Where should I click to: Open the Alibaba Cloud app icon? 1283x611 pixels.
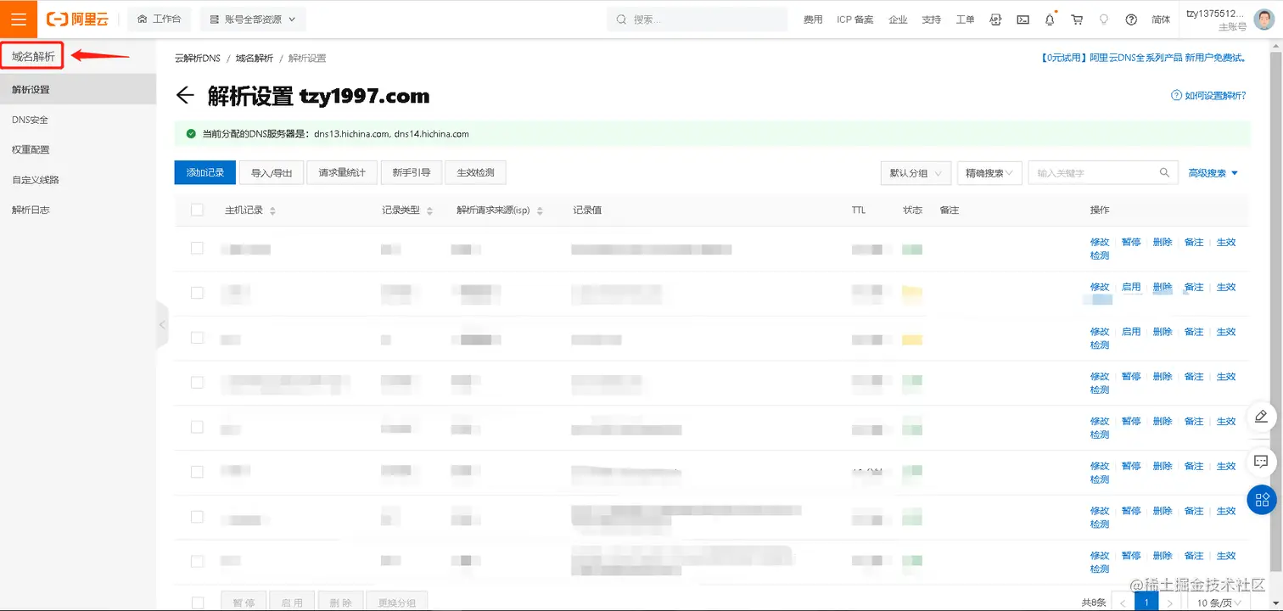click(996, 19)
